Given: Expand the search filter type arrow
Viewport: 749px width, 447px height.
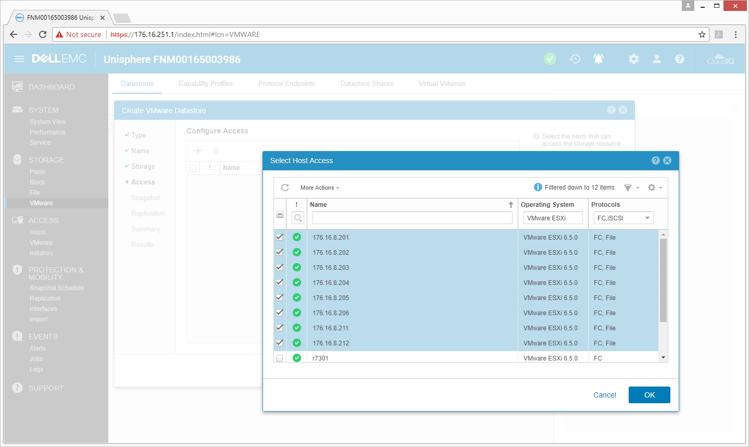Looking at the screenshot, I should 301,221.
